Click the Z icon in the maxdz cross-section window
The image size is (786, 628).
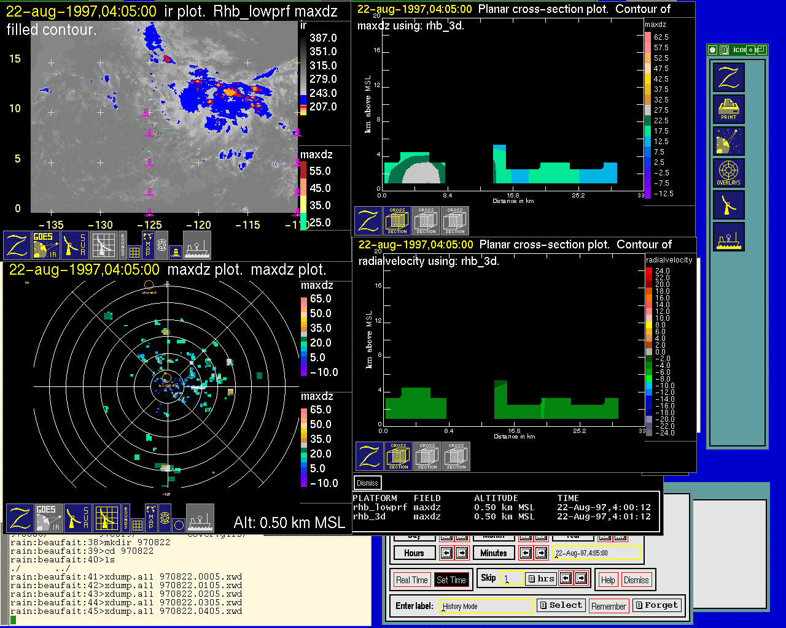[368, 221]
